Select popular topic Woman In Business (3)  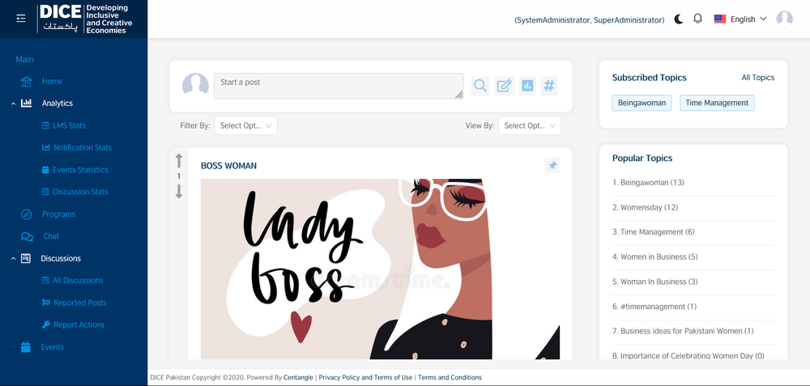655,282
